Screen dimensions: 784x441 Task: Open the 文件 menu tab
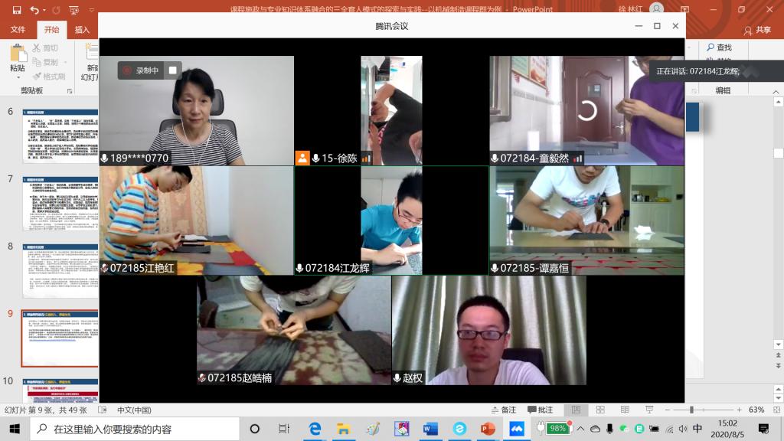[x=18, y=30]
